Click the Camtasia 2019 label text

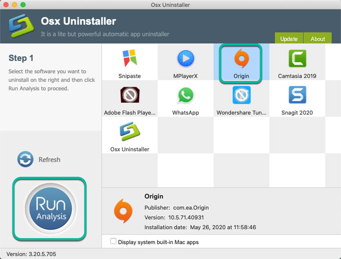pos(297,76)
